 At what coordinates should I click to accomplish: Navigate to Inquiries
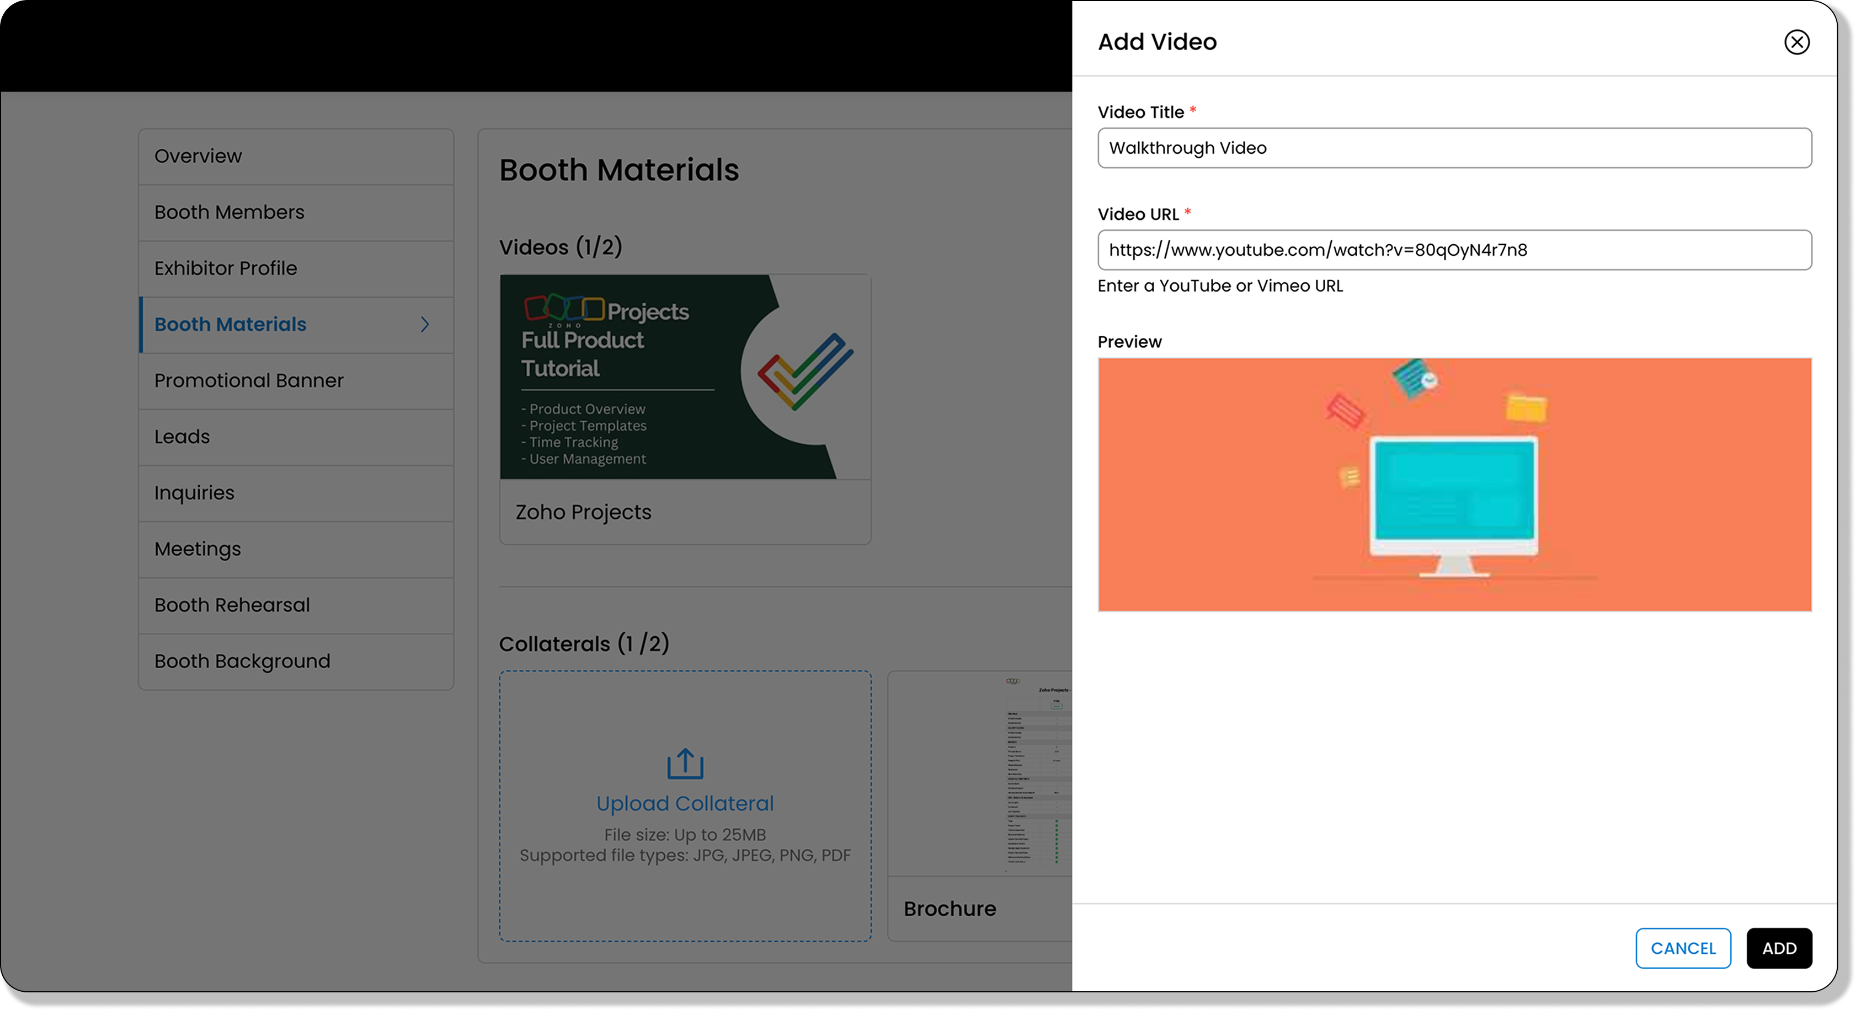point(195,493)
